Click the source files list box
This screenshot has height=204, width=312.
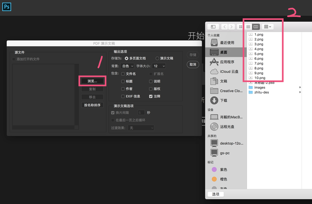(44, 95)
